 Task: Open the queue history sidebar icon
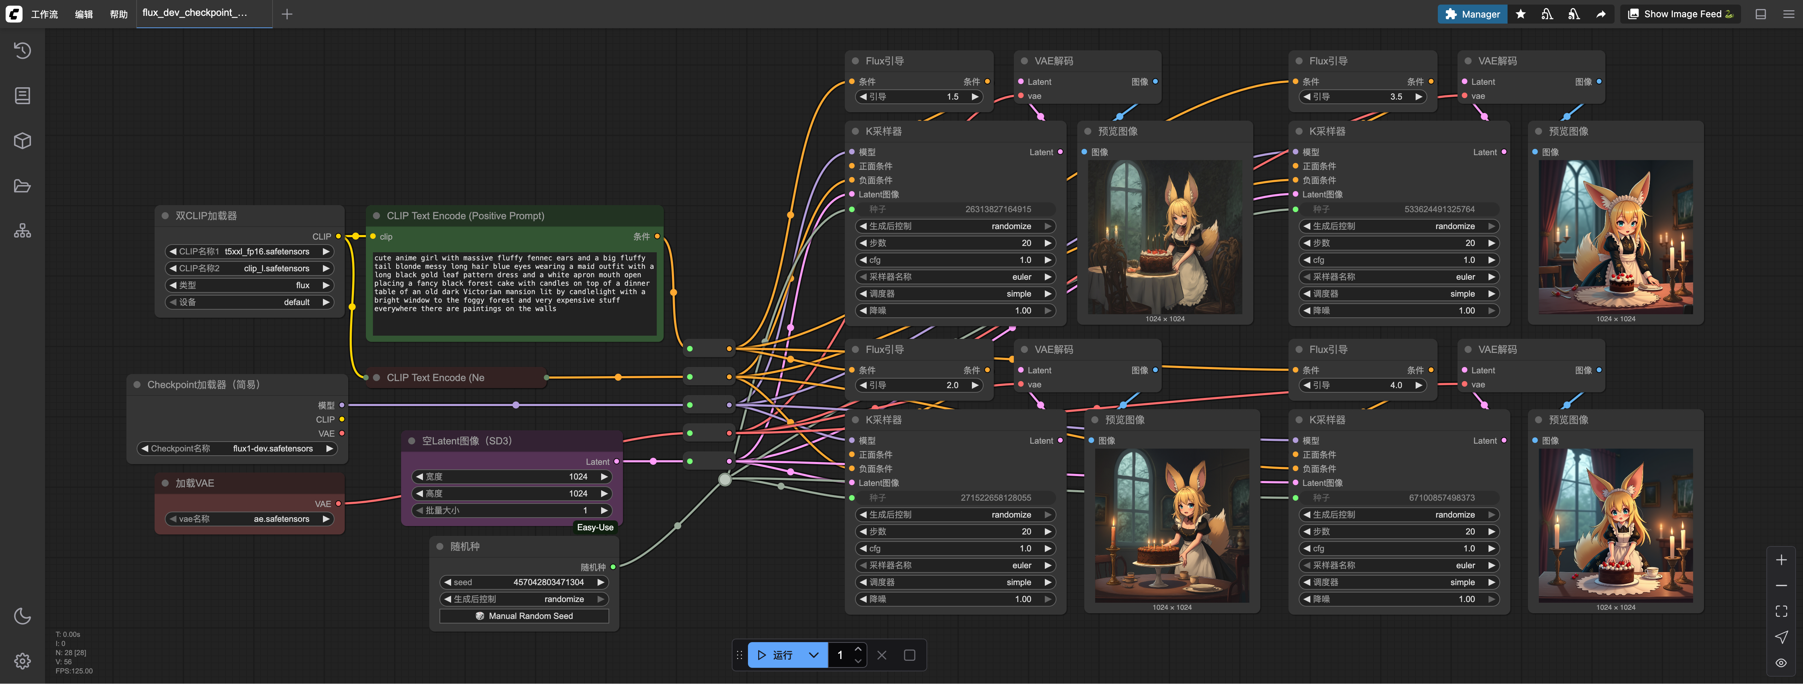point(23,50)
